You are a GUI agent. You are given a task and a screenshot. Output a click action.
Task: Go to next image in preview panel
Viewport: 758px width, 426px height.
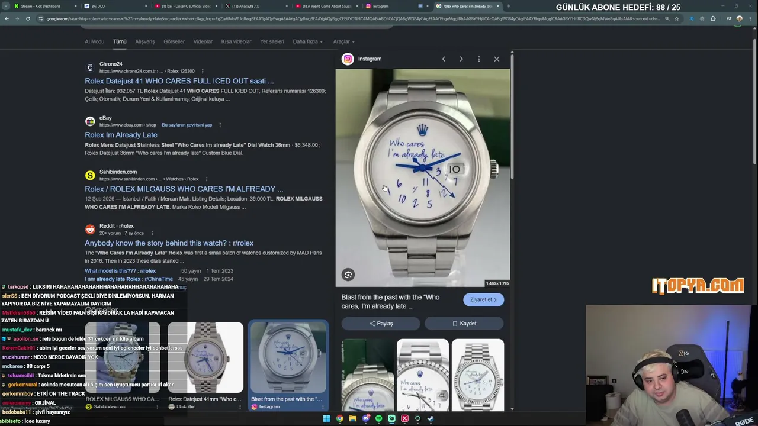(x=461, y=59)
